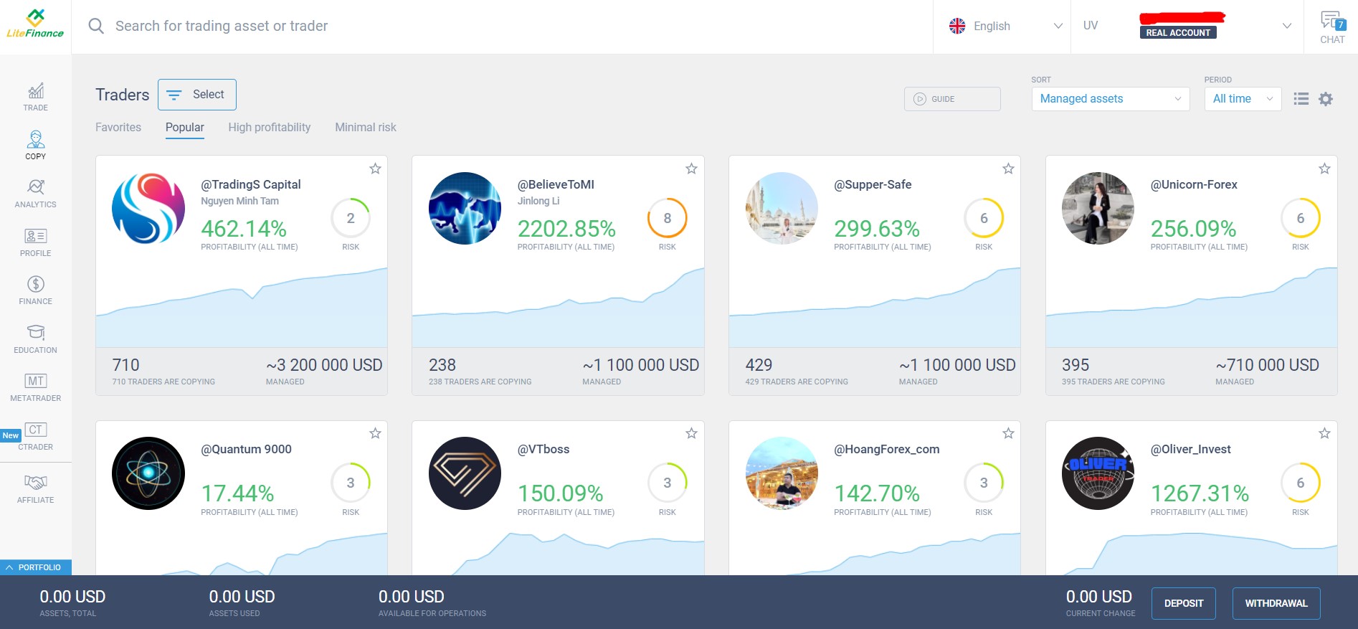Click the search magnifier icon
Image resolution: width=1358 pixels, height=629 pixels.
pos(96,26)
